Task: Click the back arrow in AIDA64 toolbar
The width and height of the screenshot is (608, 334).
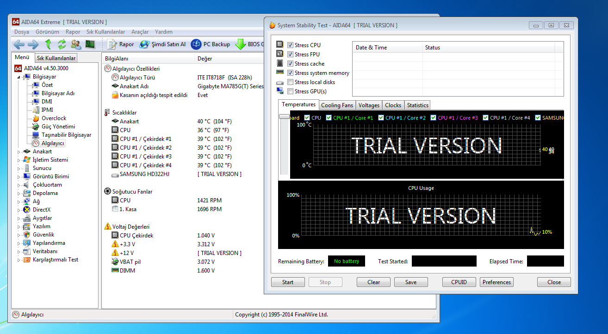Action: (19, 44)
